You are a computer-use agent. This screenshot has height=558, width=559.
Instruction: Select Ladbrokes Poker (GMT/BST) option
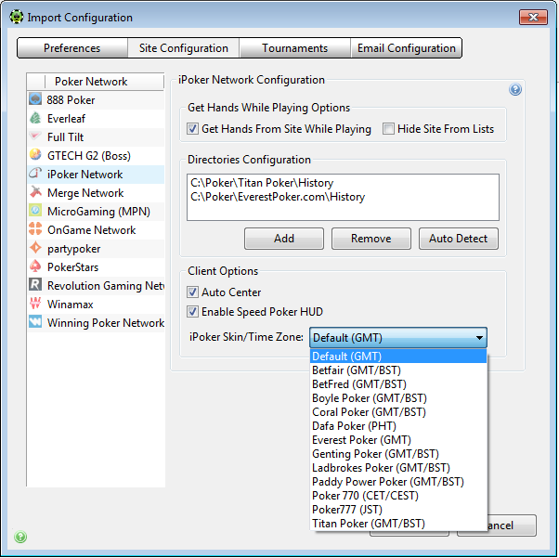click(398, 467)
